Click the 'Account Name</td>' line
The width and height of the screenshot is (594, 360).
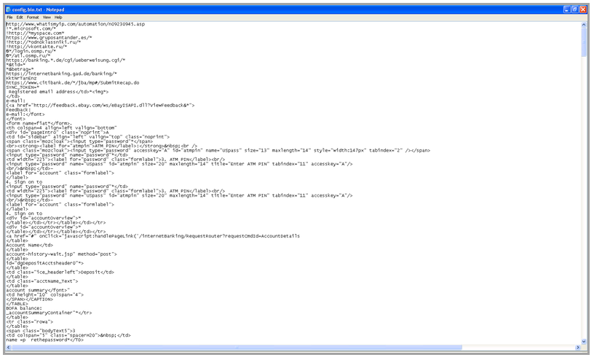[x=30, y=245]
